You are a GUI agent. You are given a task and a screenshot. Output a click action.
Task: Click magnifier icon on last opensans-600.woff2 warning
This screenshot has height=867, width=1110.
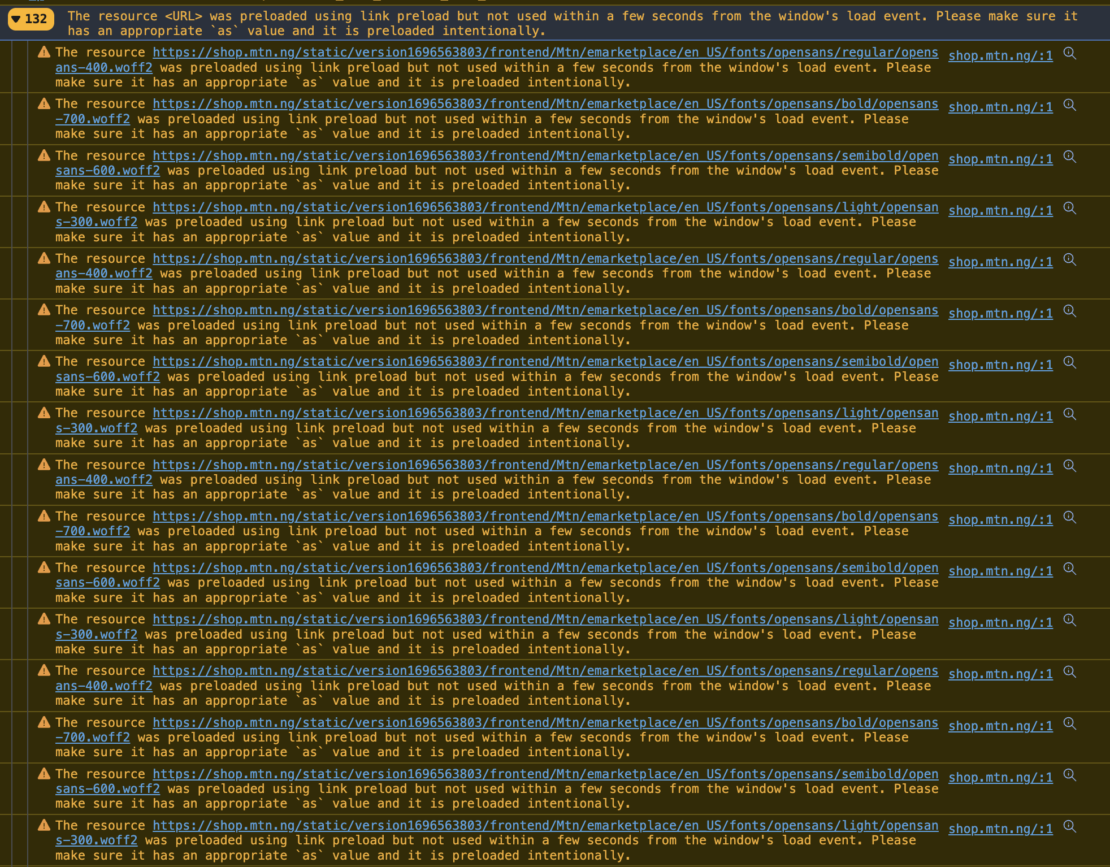pyautogui.click(x=1069, y=775)
